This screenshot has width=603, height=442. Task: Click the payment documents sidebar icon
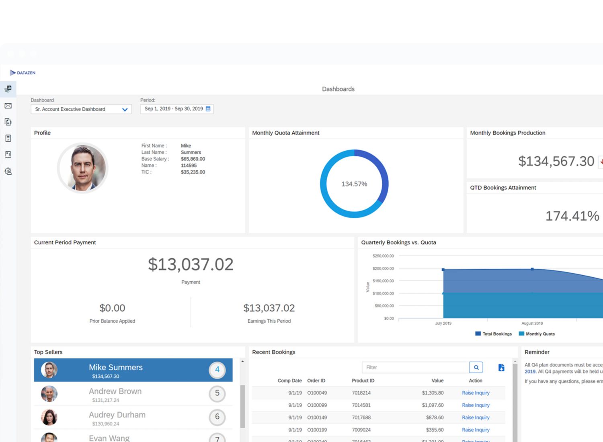(8, 122)
